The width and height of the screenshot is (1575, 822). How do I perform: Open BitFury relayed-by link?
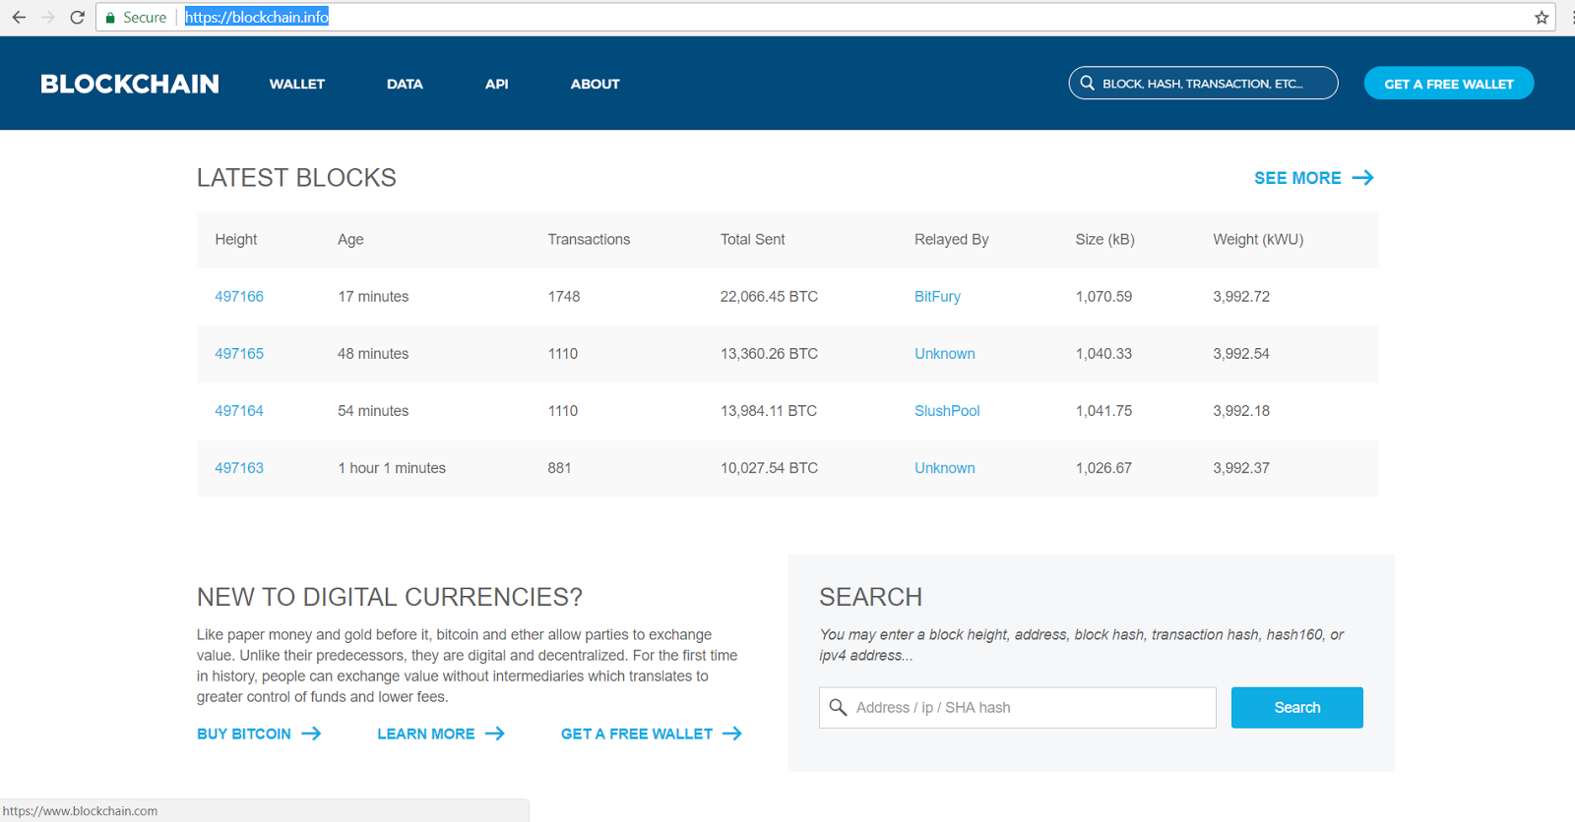pyautogui.click(x=937, y=297)
